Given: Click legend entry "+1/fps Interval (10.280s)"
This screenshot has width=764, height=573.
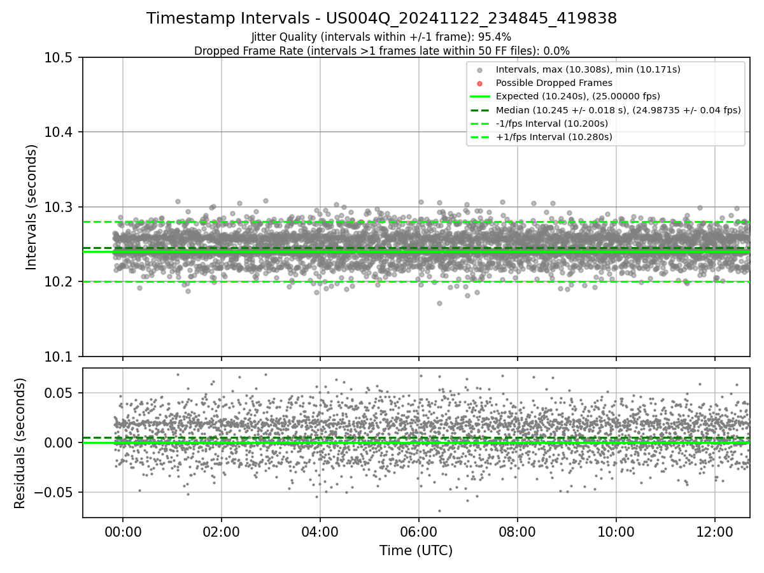Looking at the screenshot, I should (554, 137).
